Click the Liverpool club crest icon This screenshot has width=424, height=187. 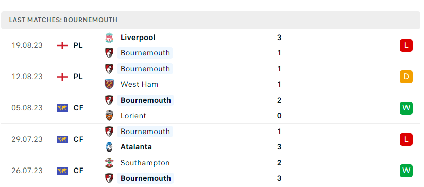[109, 38]
